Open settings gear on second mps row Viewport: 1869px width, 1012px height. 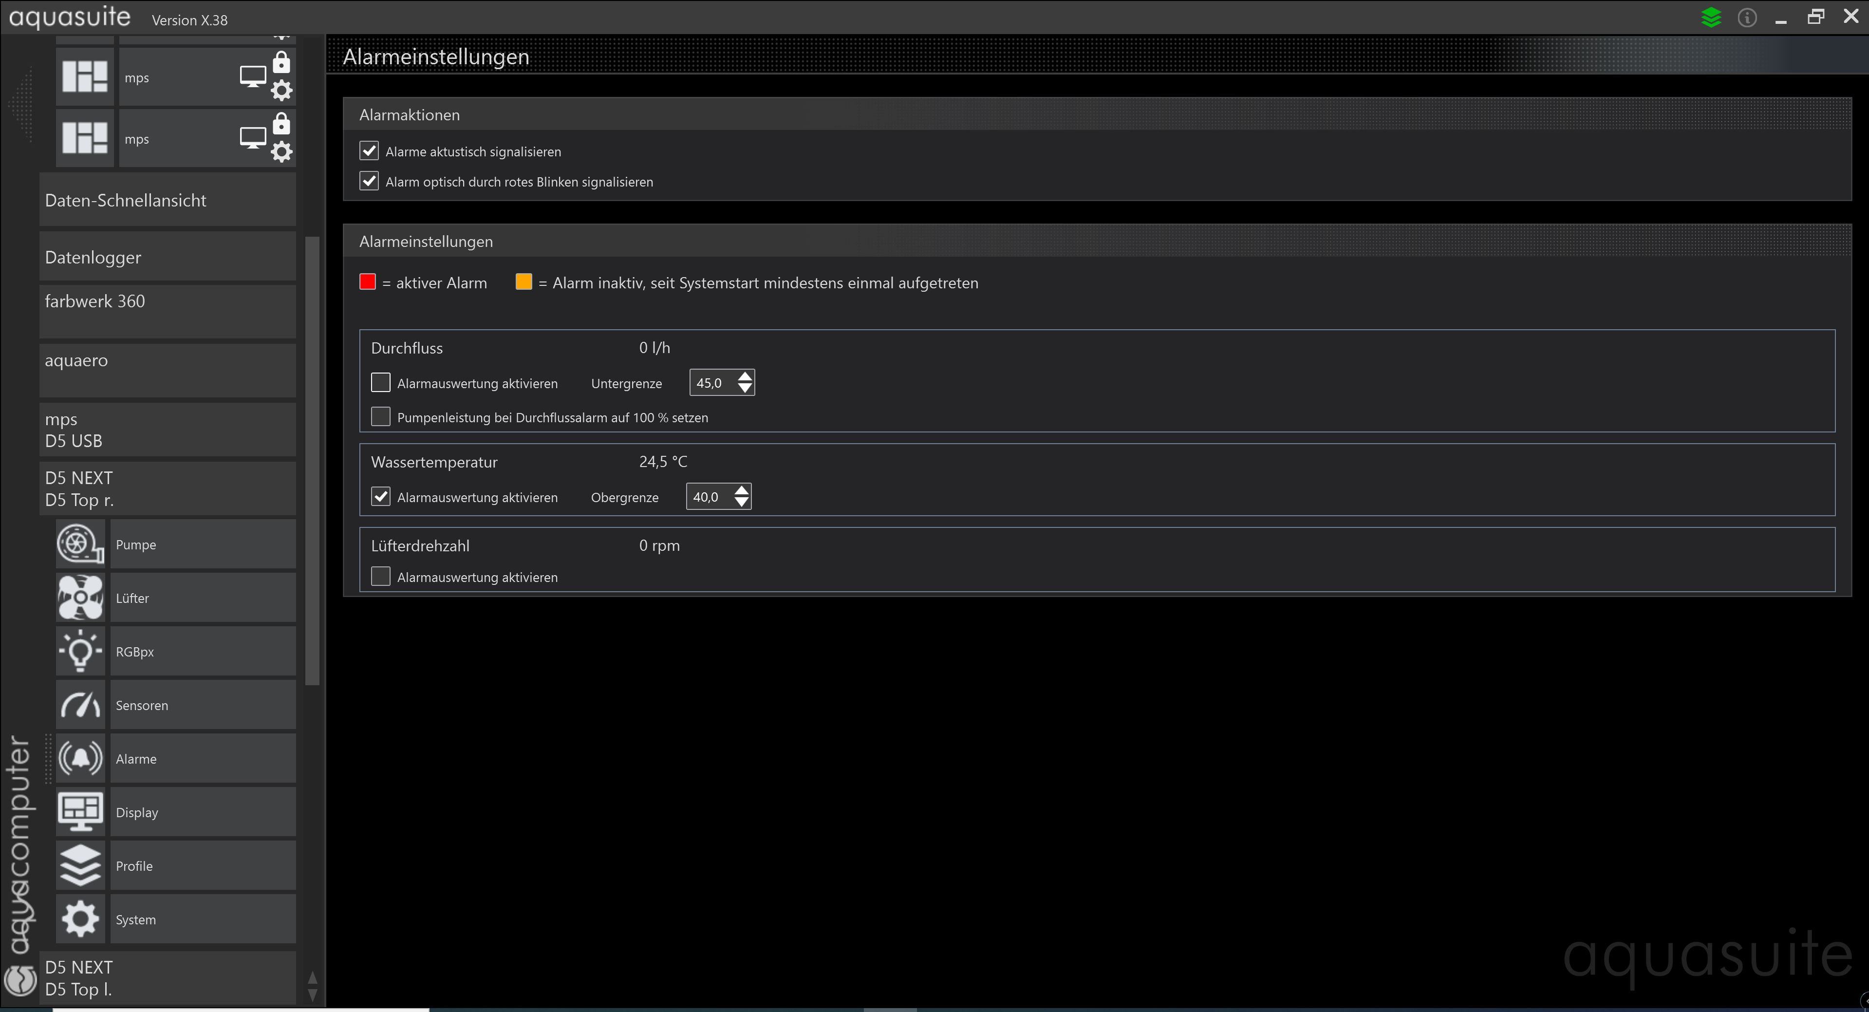(x=281, y=151)
